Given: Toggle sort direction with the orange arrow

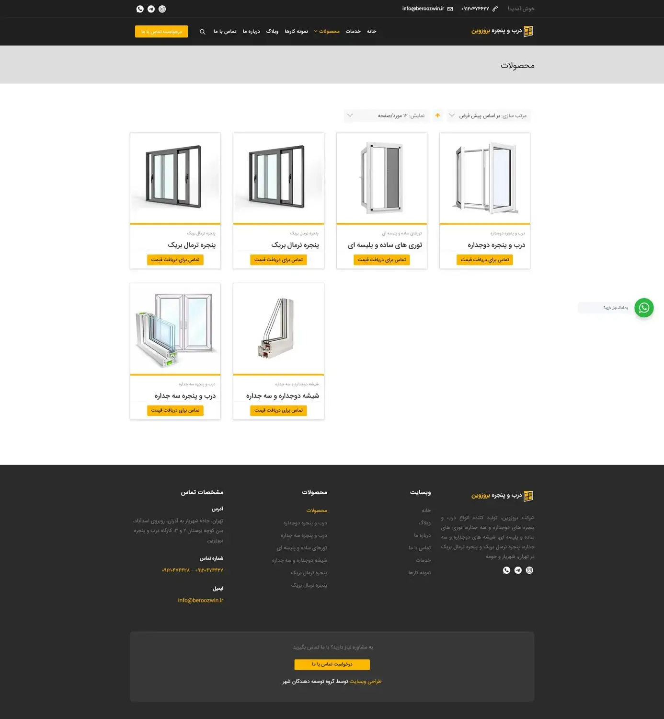Looking at the screenshot, I should pos(437,116).
